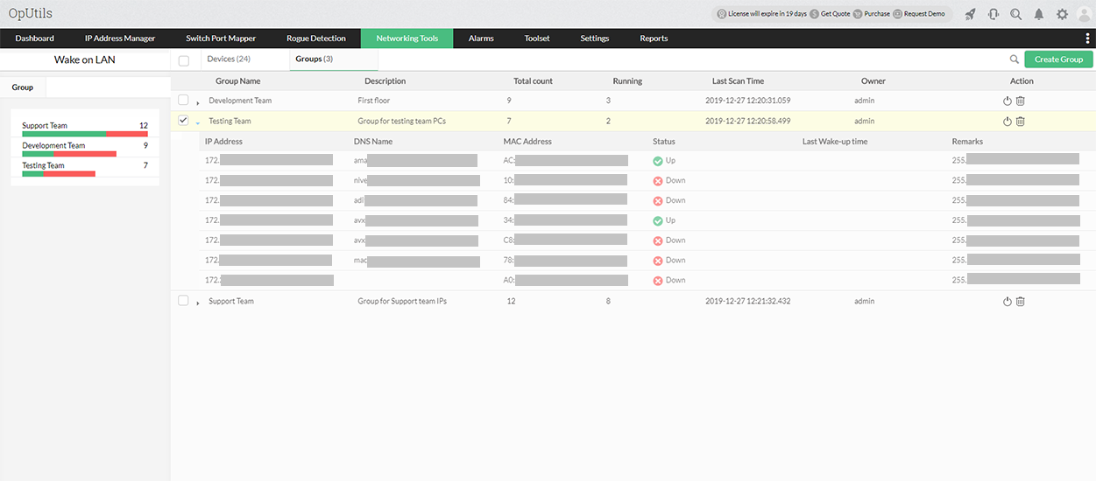Open the headset support icon
The image size is (1096, 481).
tap(993, 14)
